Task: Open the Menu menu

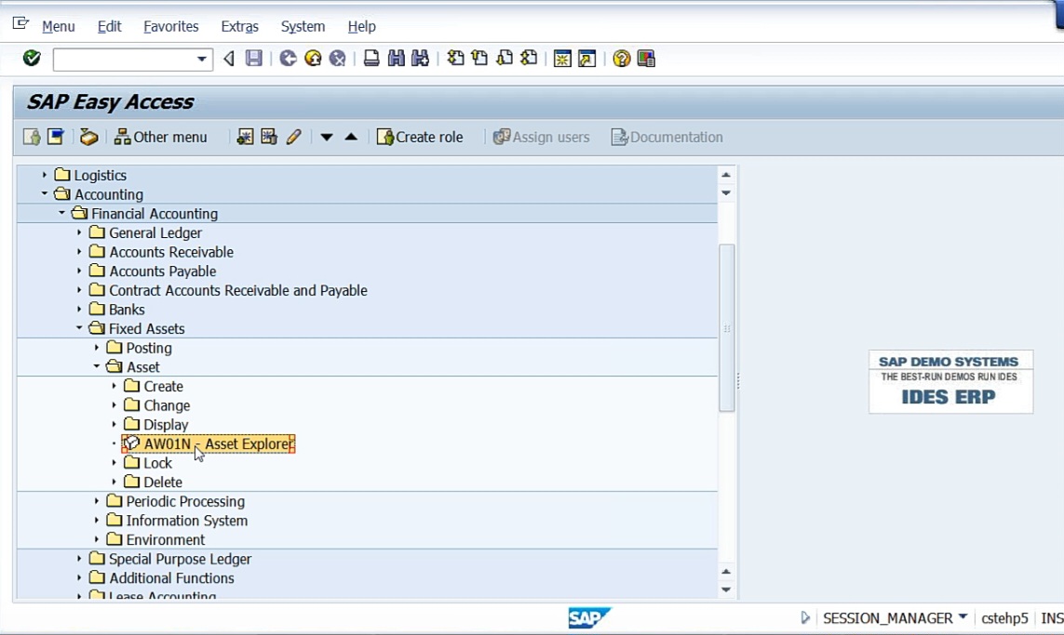Action: click(x=59, y=26)
